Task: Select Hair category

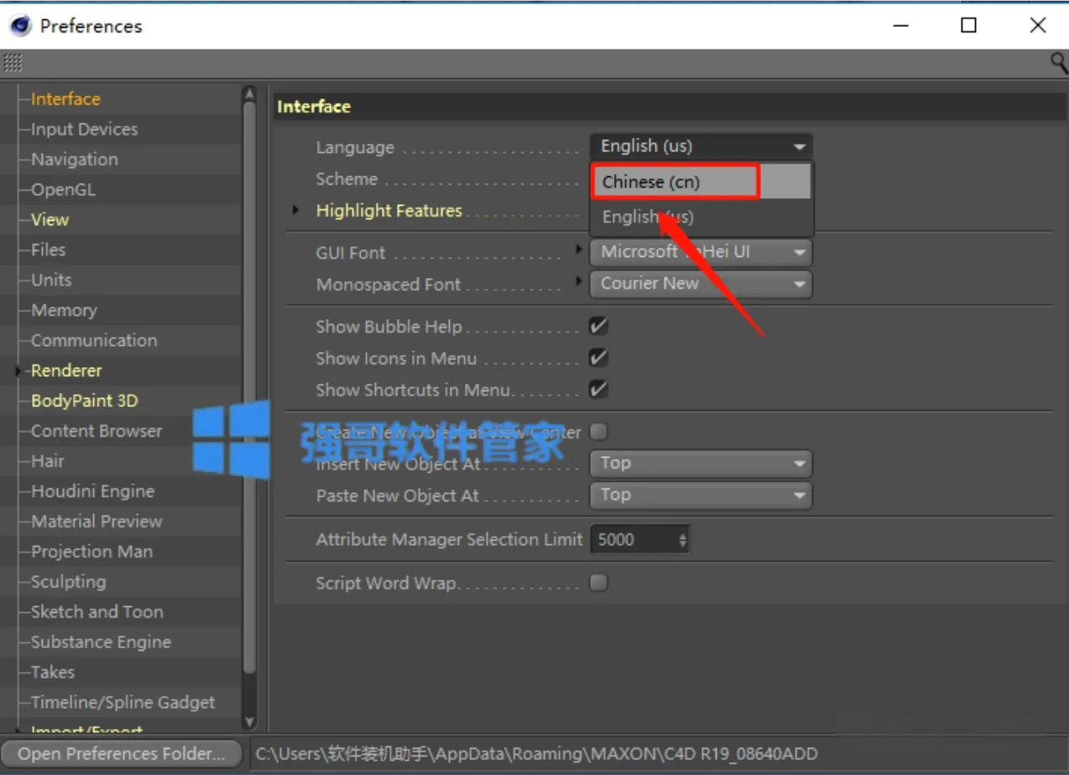Action: point(47,461)
